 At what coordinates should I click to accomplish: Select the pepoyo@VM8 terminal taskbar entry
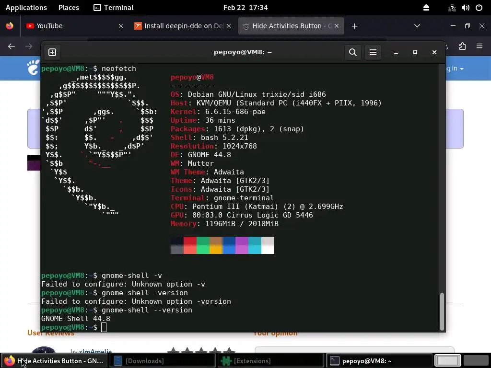coord(379,361)
